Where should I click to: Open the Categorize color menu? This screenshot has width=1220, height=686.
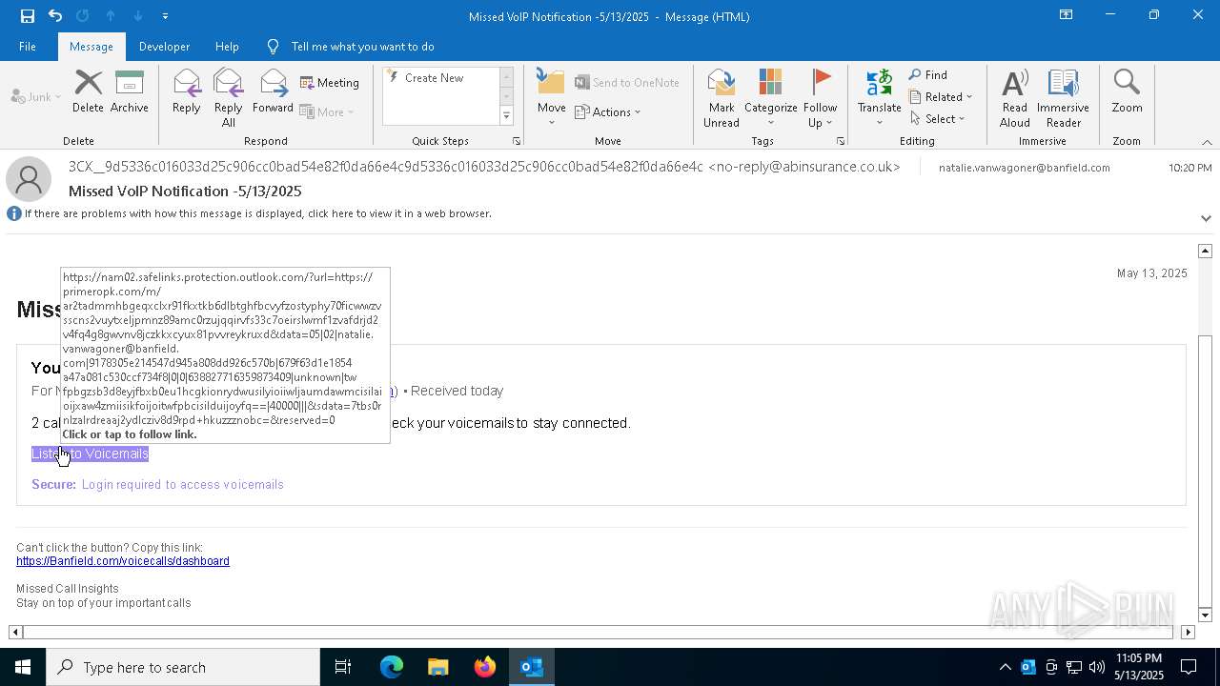770,97
